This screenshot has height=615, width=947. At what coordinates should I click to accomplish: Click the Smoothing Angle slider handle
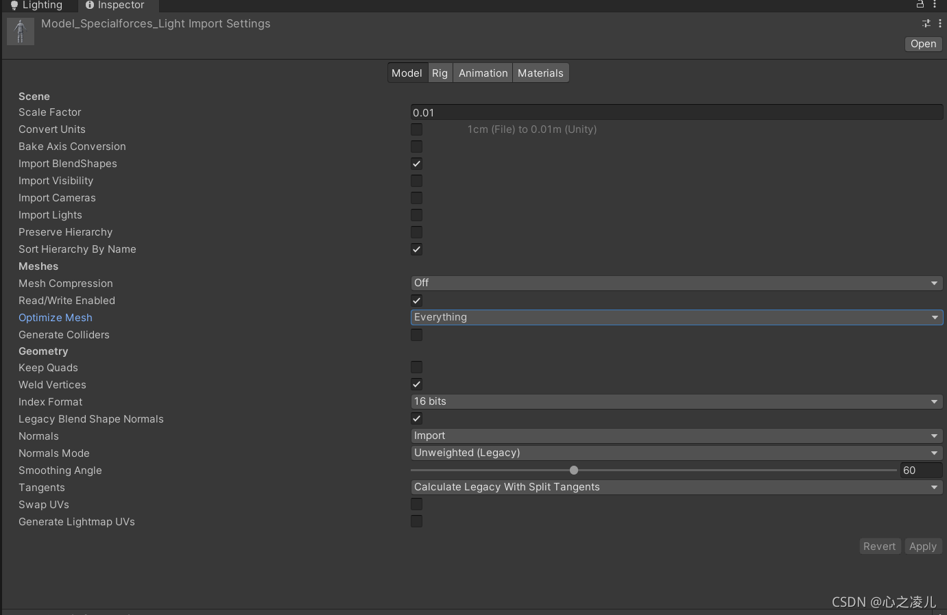coord(574,470)
